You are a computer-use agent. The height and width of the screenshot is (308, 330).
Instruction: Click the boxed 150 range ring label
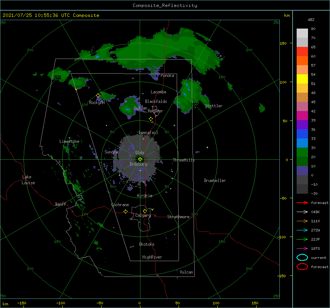tap(57, 77)
